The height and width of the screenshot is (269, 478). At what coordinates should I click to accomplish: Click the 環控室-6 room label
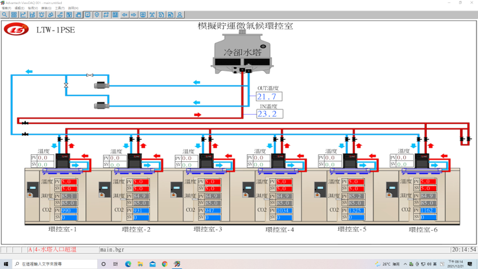click(422, 230)
